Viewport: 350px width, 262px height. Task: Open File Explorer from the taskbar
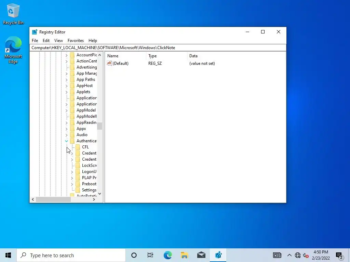(x=184, y=255)
